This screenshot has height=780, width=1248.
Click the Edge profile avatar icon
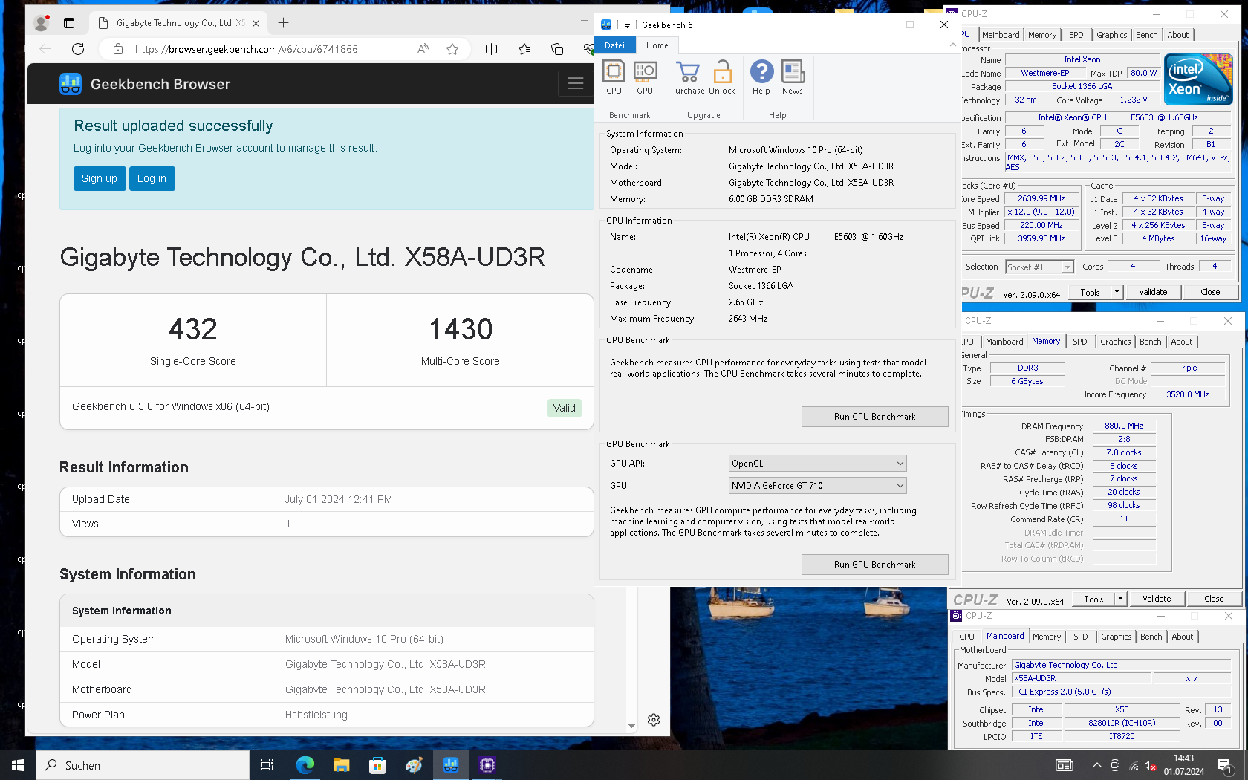pos(42,23)
